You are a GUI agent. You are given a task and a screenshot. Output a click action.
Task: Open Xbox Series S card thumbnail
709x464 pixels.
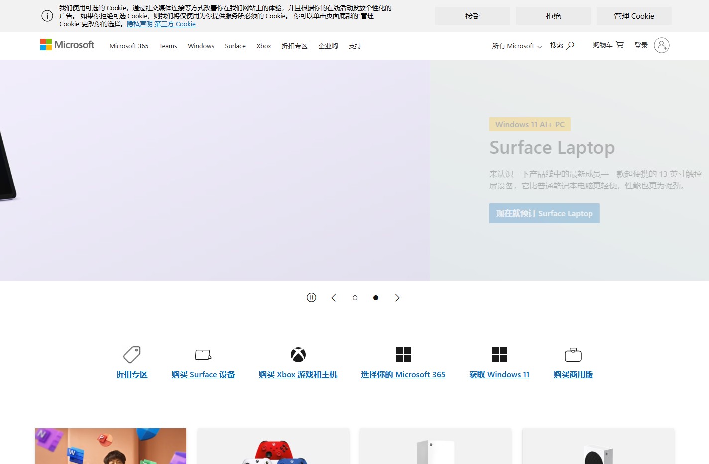(x=598, y=446)
